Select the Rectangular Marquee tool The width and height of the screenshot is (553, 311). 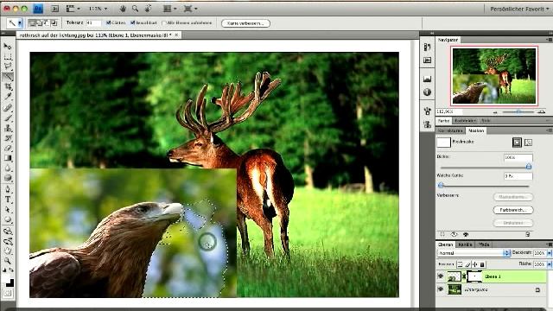tap(8, 56)
